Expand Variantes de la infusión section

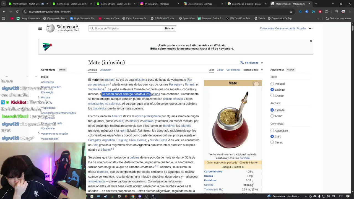point(39,133)
